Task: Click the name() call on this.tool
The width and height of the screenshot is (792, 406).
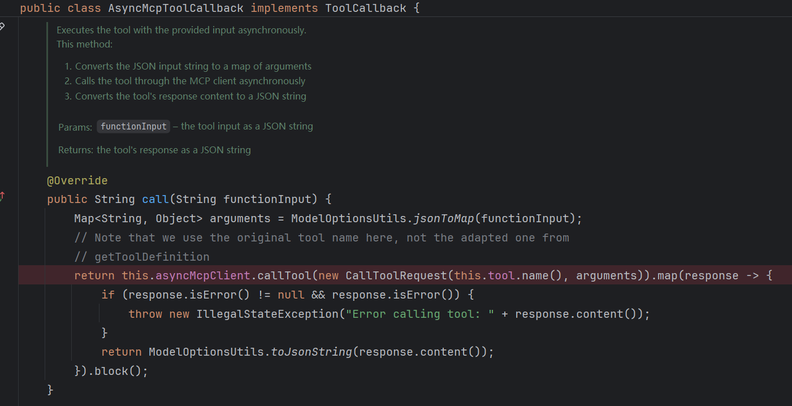Action: coord(542,276)
